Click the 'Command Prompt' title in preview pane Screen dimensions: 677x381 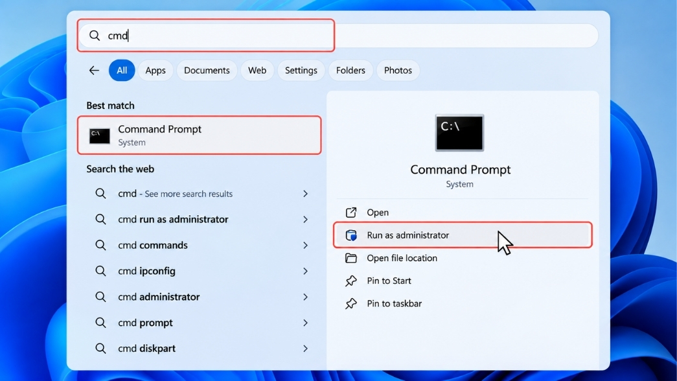460,170
